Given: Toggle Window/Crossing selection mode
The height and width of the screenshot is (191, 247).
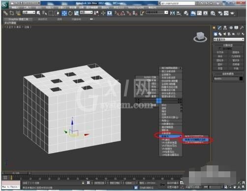Looking at the screenshot, I should 57,13.
